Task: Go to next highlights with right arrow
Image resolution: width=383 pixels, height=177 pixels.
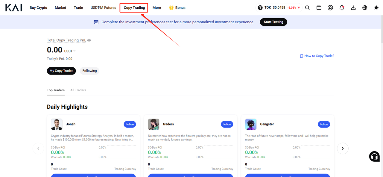Action: (343, 149)
